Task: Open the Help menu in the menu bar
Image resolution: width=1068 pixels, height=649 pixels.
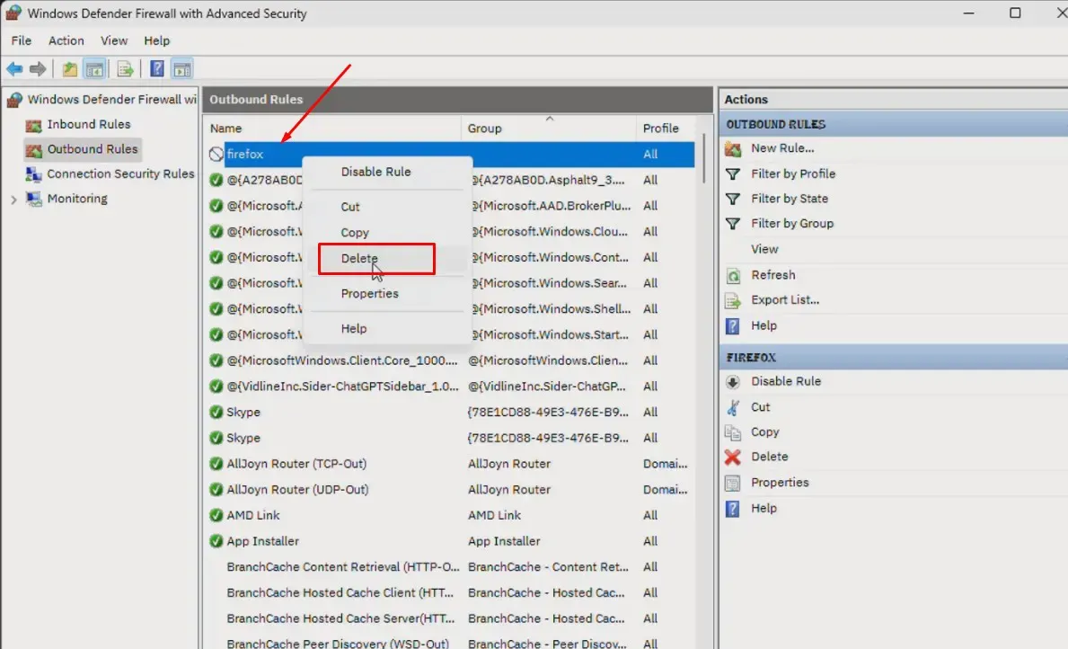Action: (156, 41)
